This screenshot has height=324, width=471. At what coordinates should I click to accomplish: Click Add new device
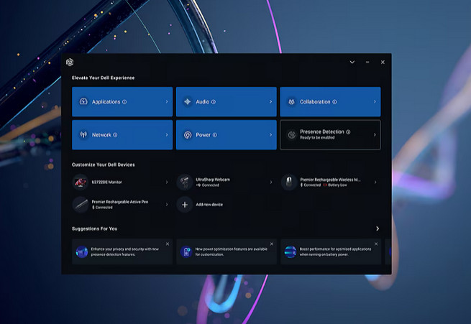point(209,205)
